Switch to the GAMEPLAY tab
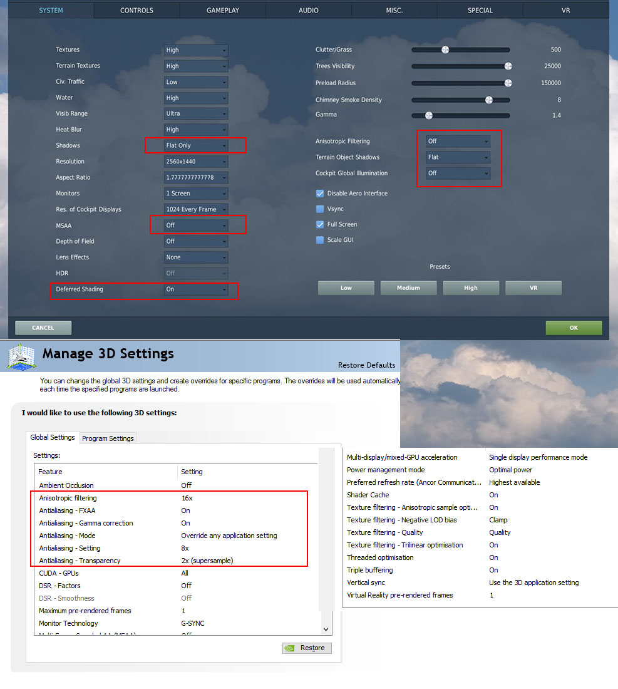Screen dimensions: 618x689 (x=223, y=10)
